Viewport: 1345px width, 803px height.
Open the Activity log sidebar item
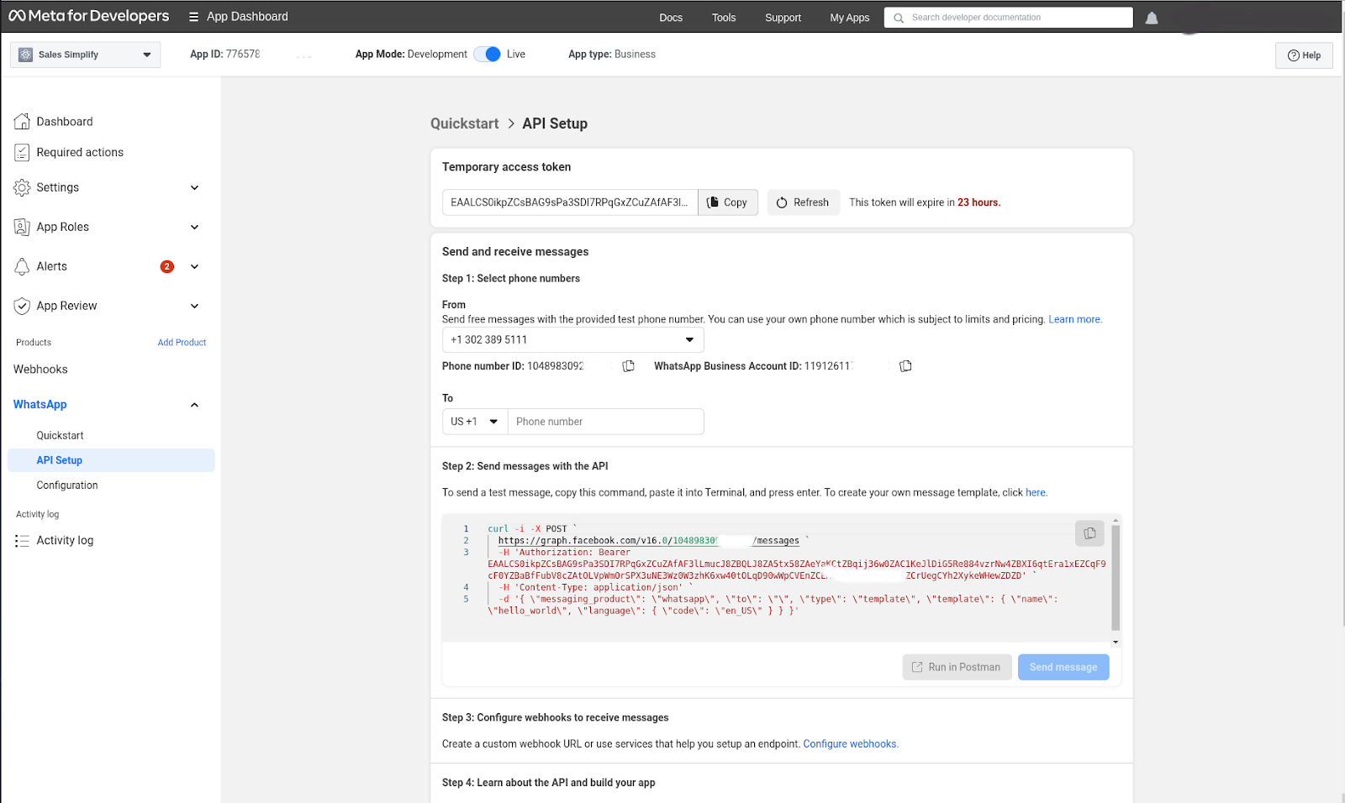pyautogui.click(x=65, y=540)
